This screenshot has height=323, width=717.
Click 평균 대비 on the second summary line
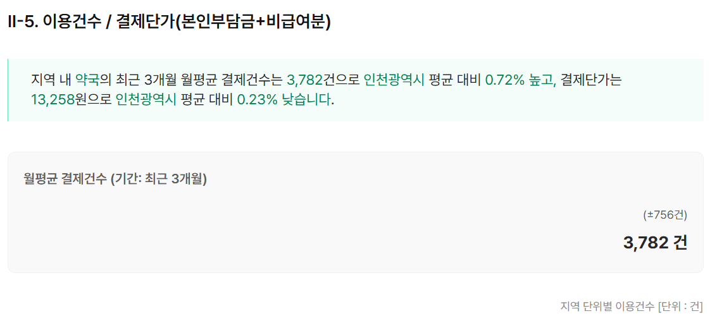coord(206,99)
